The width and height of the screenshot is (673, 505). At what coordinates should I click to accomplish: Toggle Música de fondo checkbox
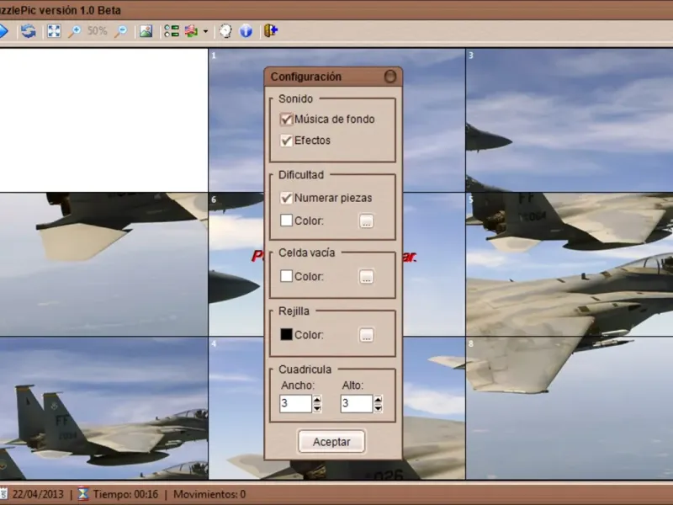[286, 119]
